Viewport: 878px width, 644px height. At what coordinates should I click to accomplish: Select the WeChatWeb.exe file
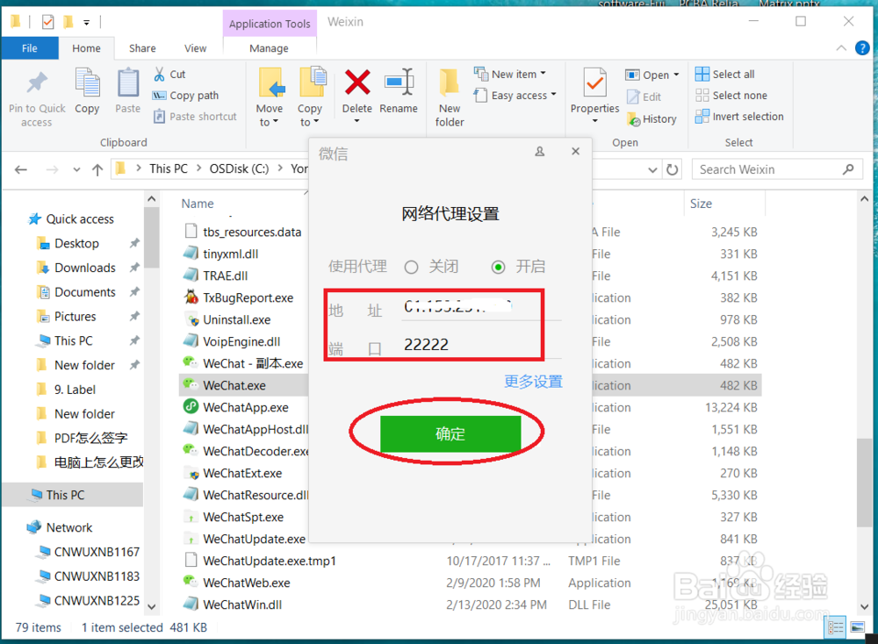(247, 583)
